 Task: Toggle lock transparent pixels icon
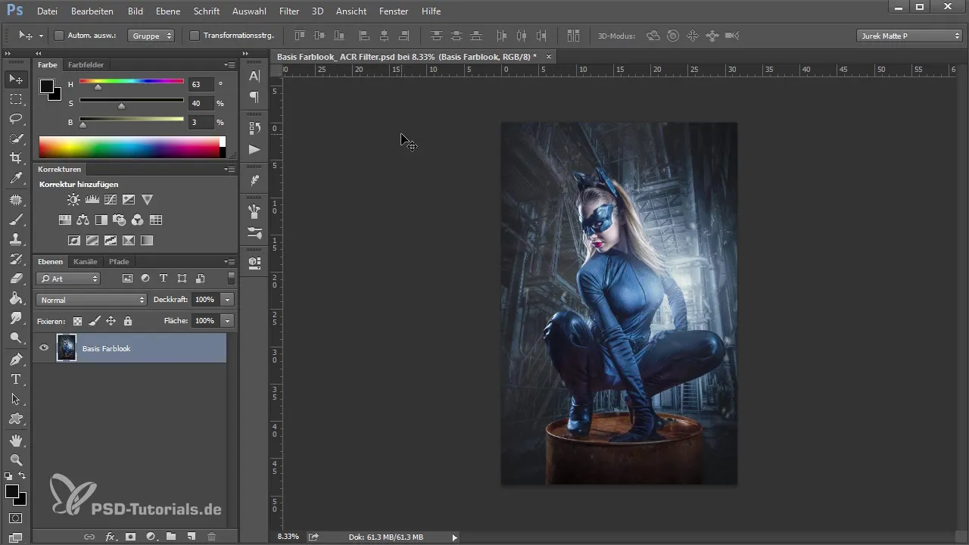click(x=77, y=321)
